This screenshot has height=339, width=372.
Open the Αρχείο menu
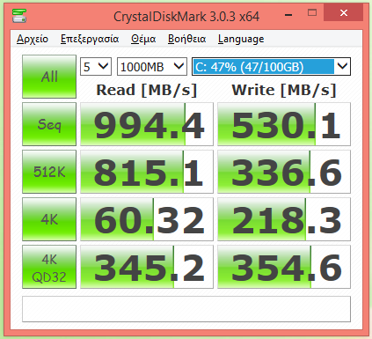[x=33, y=39]
